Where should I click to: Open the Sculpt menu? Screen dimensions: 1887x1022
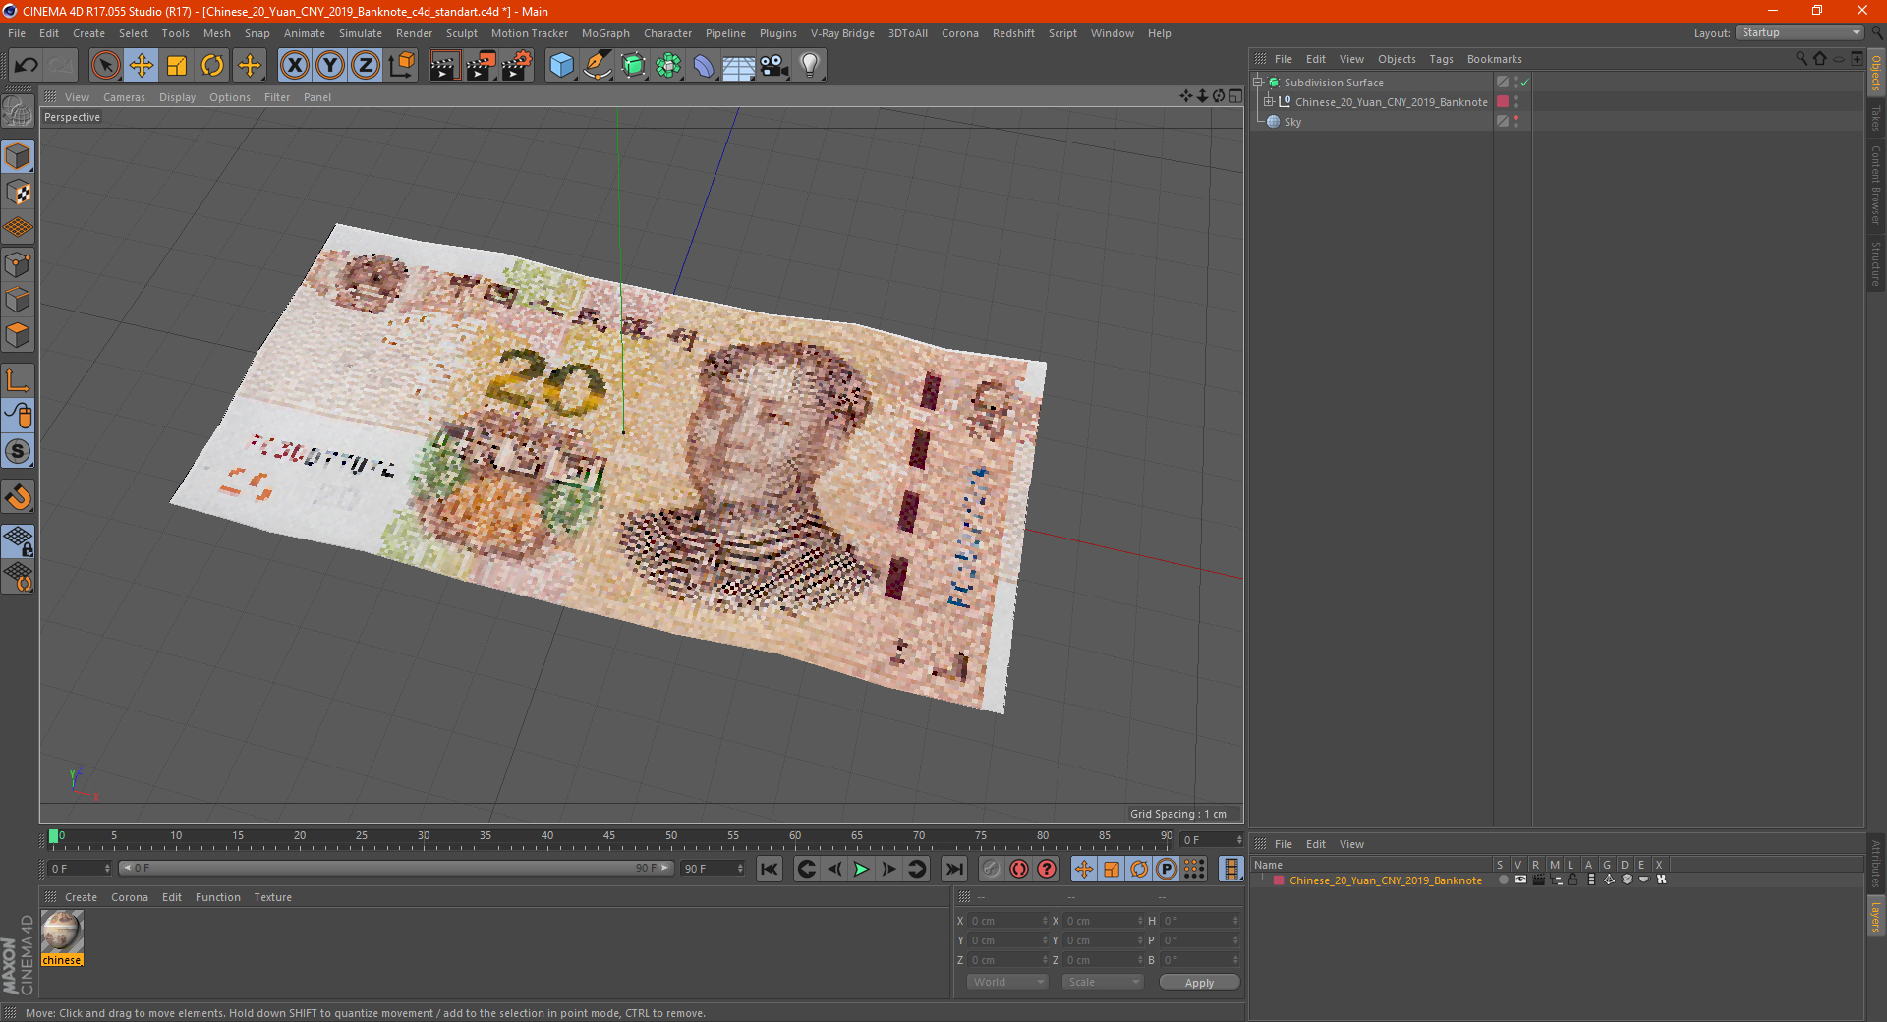[461, 33]
